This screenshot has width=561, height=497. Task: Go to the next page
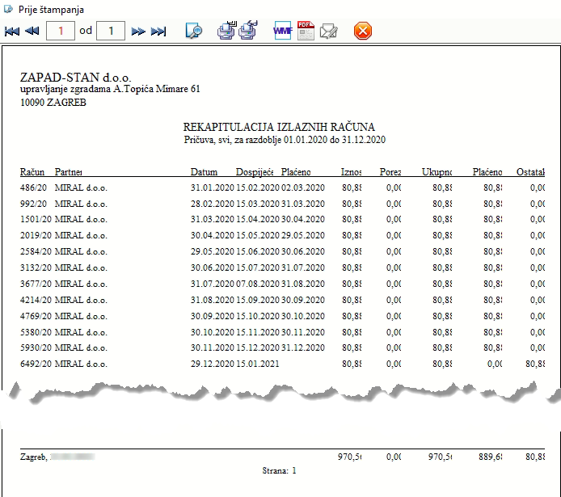(x=138, y=32)
